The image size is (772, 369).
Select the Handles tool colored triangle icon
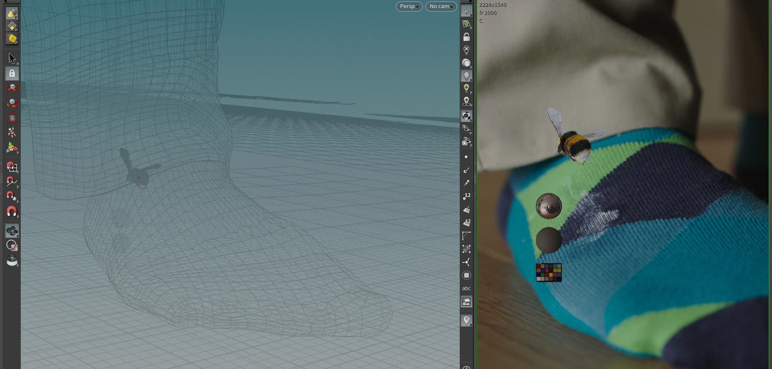point(12,148)
